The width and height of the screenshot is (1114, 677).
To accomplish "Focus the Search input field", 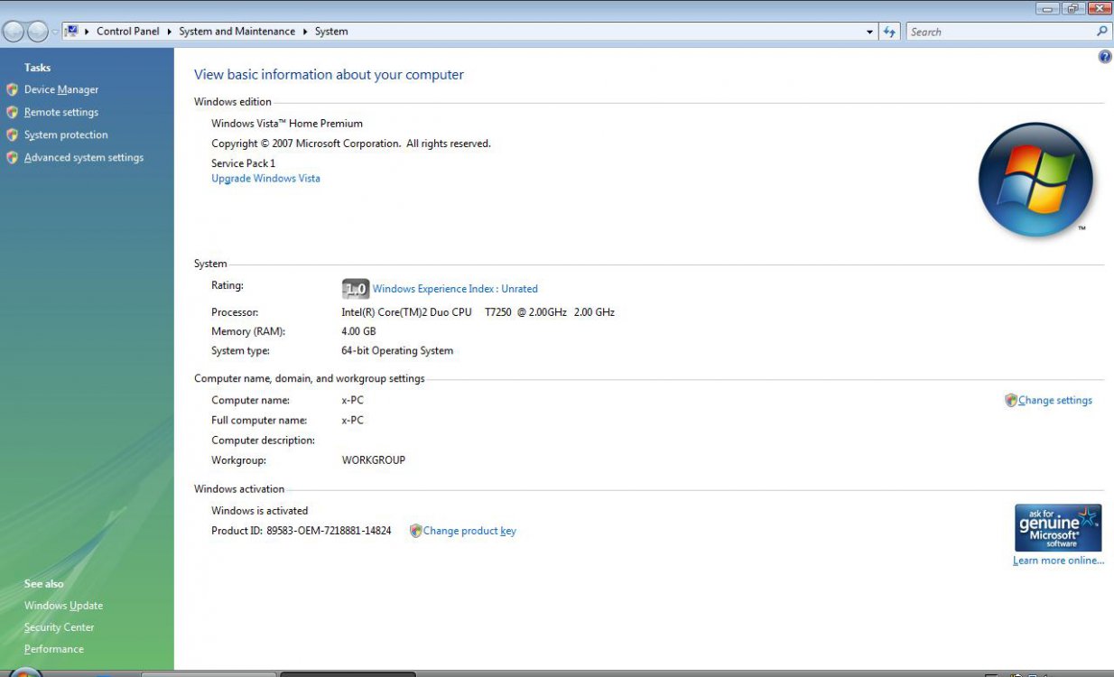I will [x=1000, y=32].
